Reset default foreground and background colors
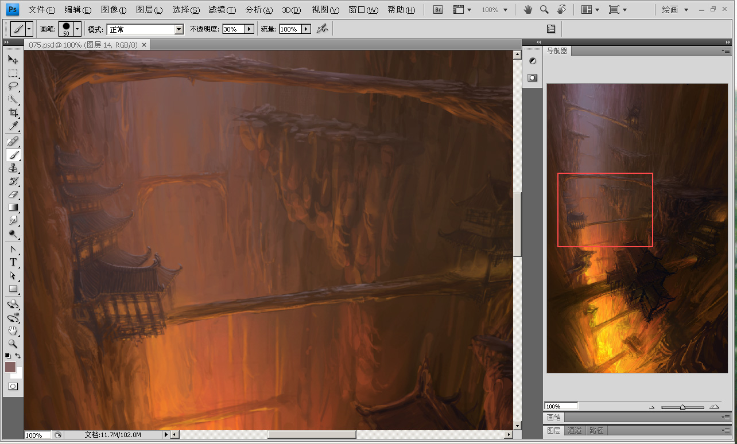 click(x=8, y=356)
